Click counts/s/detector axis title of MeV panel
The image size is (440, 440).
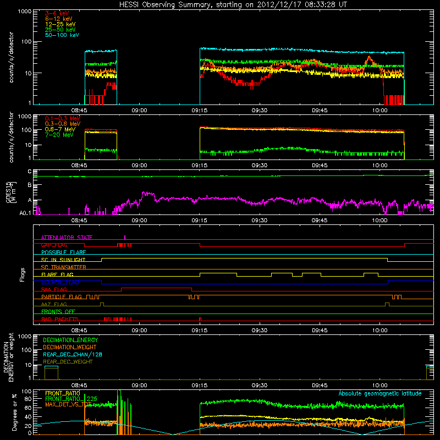pyautogui.click(x=11, y=137)
